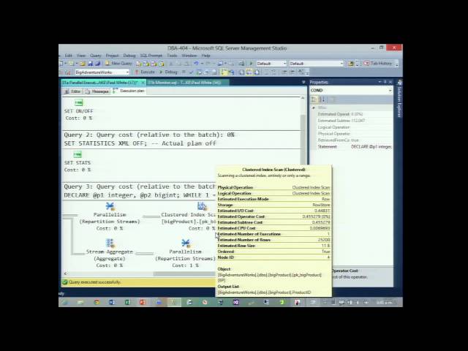This screenshot has width=468, height=351.
Task: Open PowerPoint from the taskbar
Action: click(x=143, y=302)
